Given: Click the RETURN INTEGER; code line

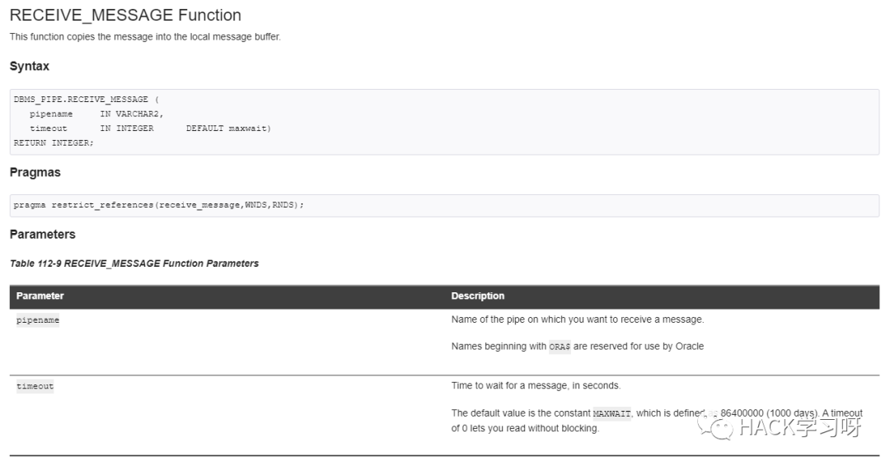Looking at the screenshot, I should pyautogui.click(x=54, y=143).
